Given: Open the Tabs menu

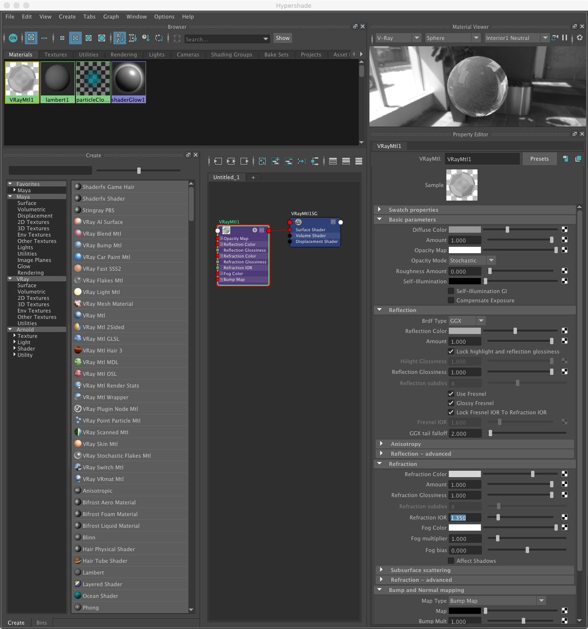Looking at the screenshot, I should tap(90, 17).
